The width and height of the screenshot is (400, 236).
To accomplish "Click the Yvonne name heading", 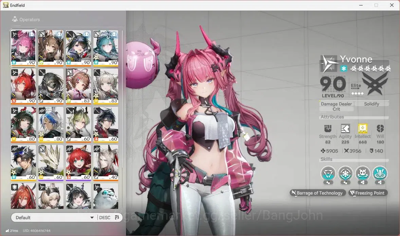I will tap(356, 59).
